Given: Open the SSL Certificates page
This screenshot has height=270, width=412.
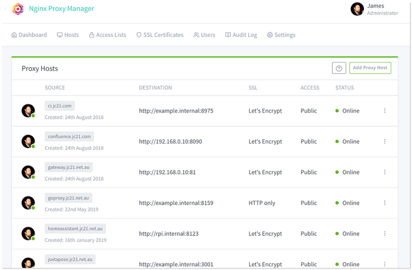Looking at the screenshot, I should 160,35.
